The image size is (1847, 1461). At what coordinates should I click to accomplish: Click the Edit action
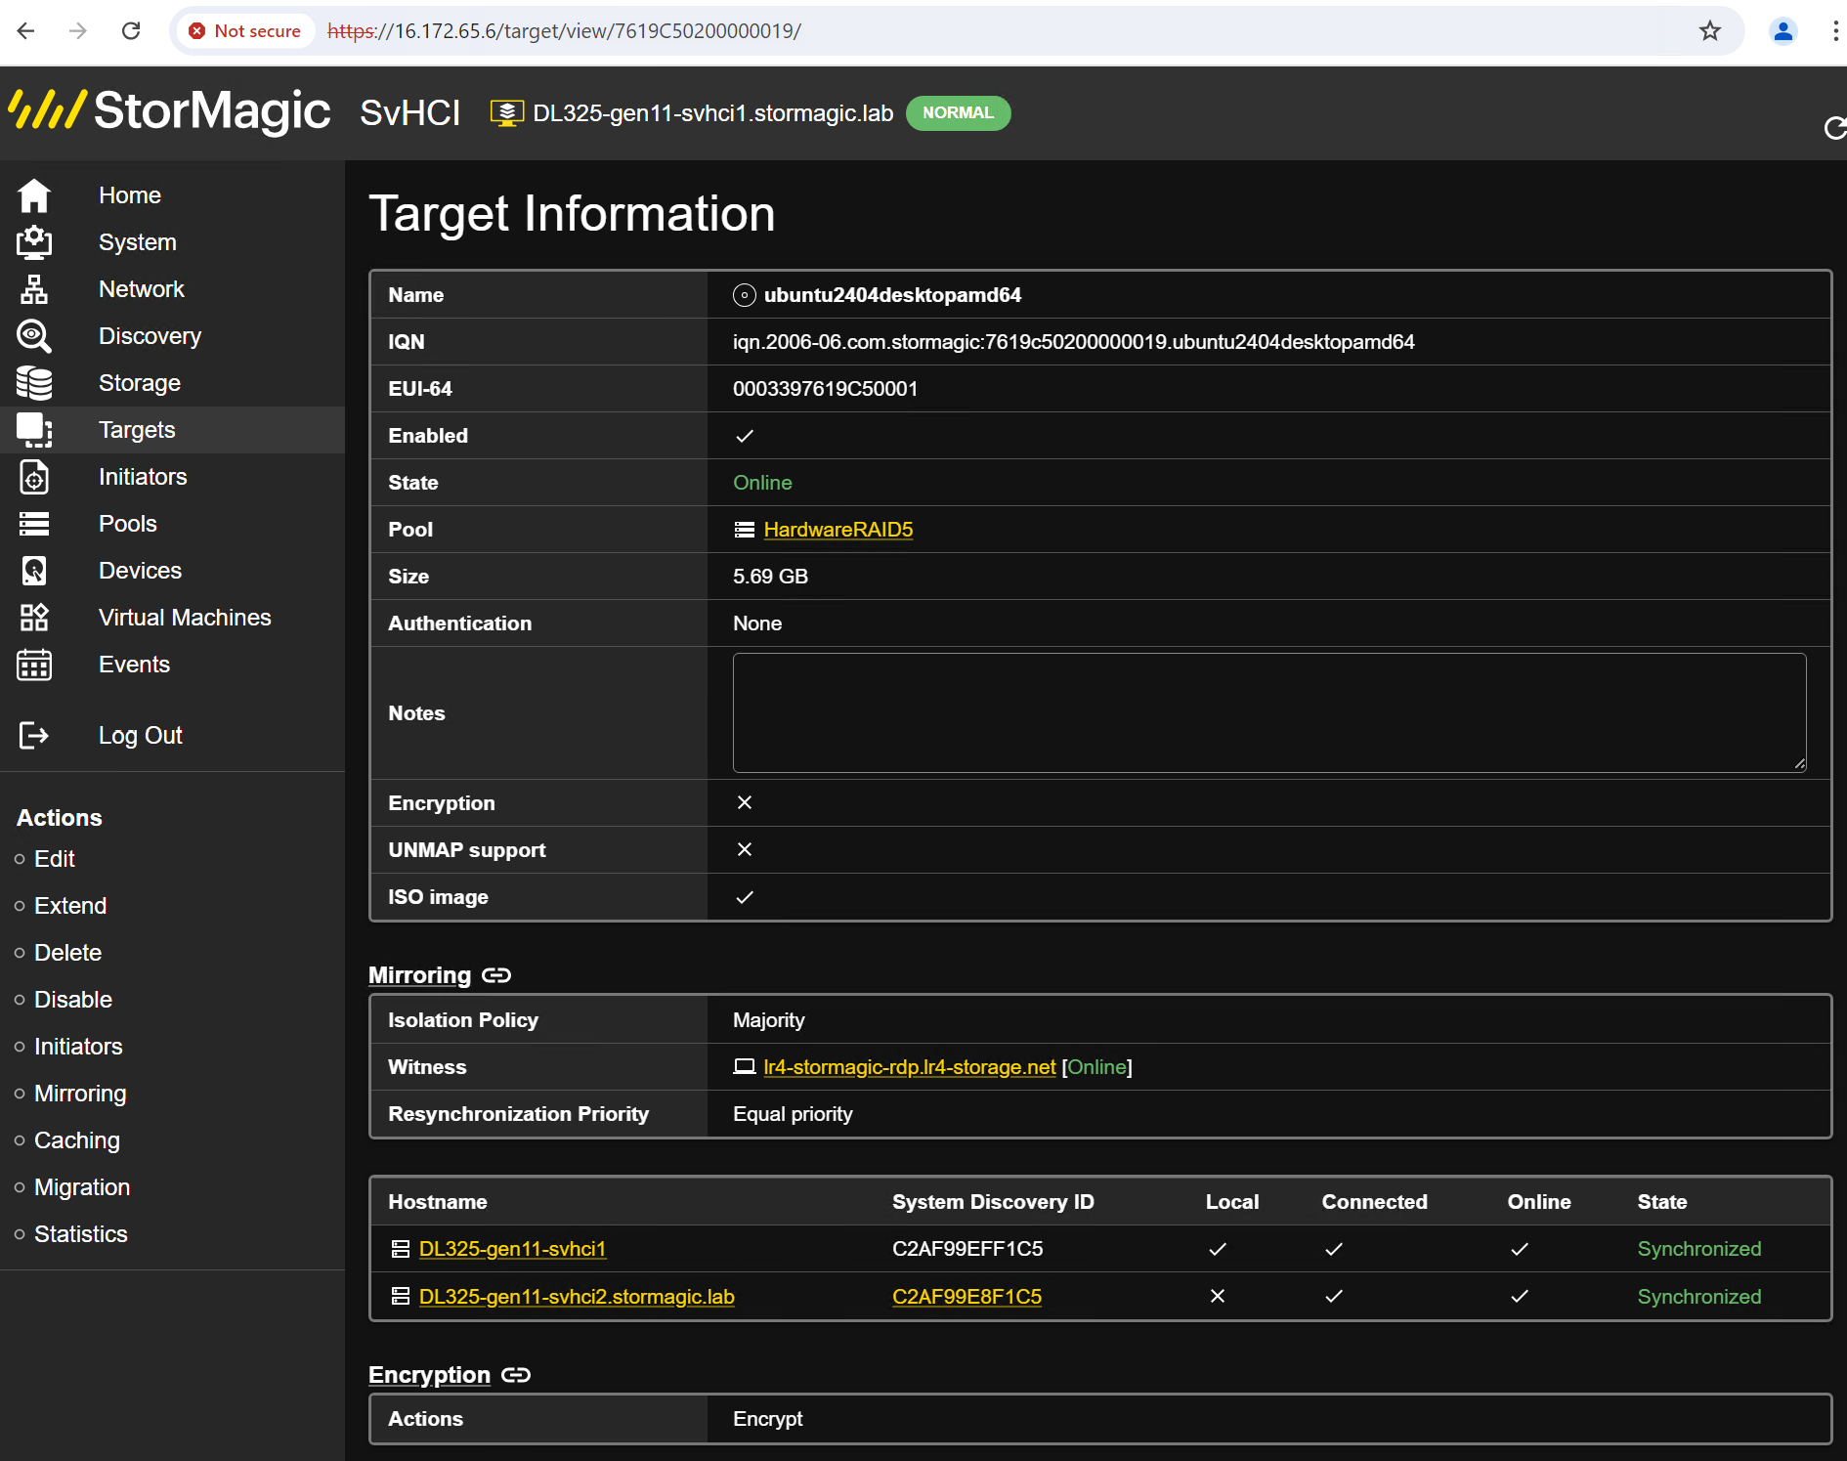55,859
